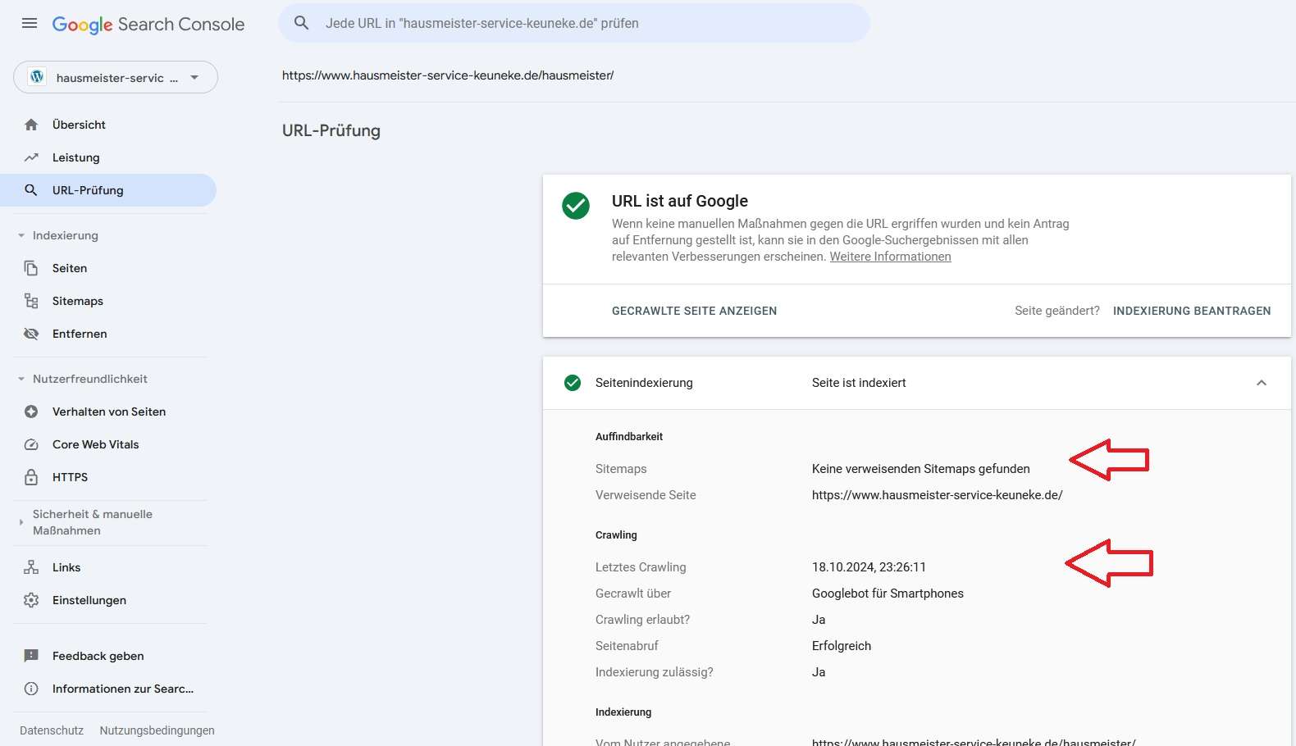Viewport: 1296px width, 746px height.
Task: Click the inspected URL at page top
Action: click(x=448, y=75)
